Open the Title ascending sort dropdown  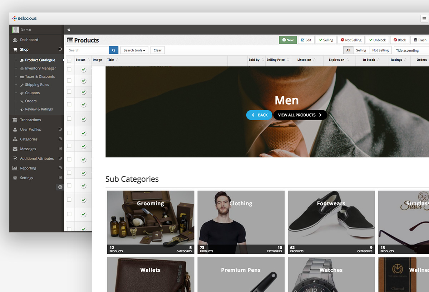411,50
